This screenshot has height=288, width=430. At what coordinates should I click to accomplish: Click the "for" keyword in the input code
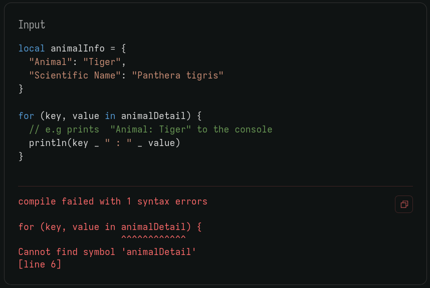pos(26,116)
